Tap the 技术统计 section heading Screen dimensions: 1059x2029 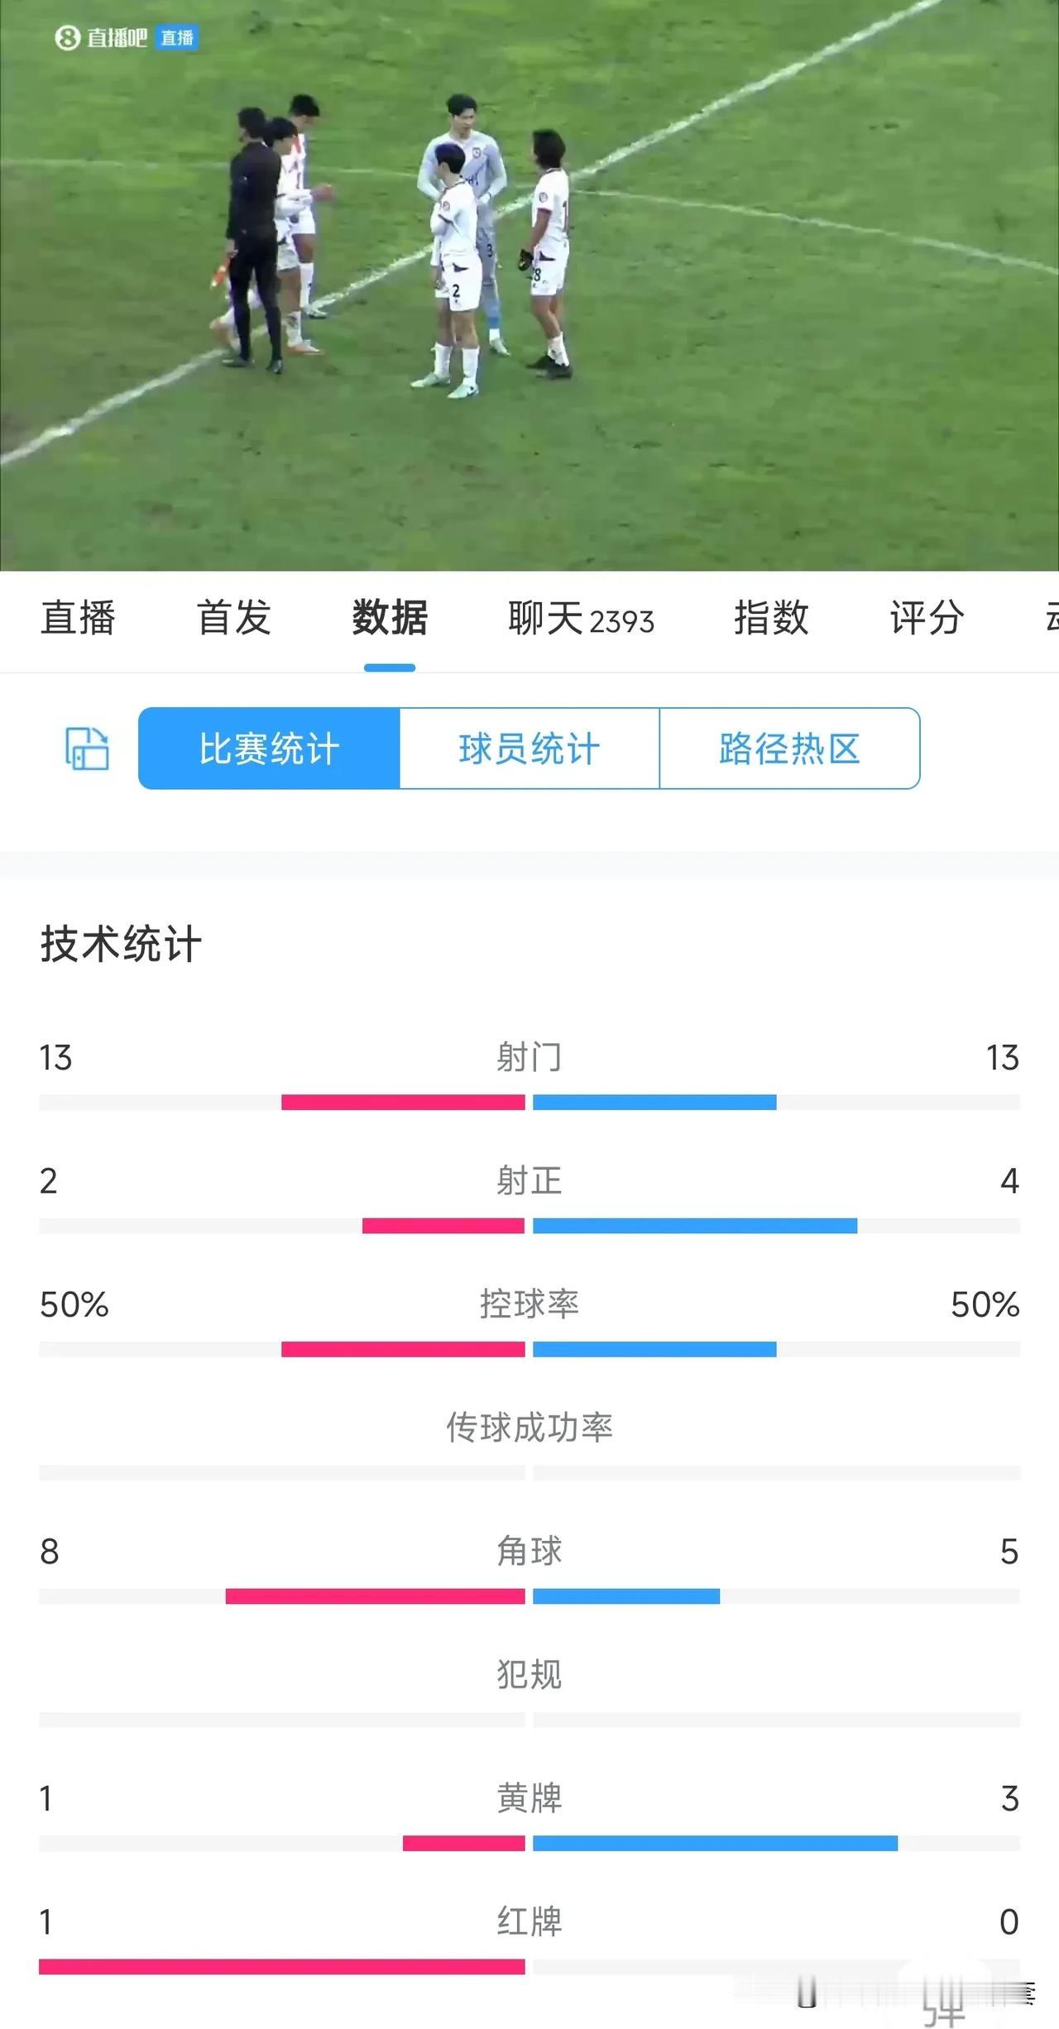click(x=121, y=944)
